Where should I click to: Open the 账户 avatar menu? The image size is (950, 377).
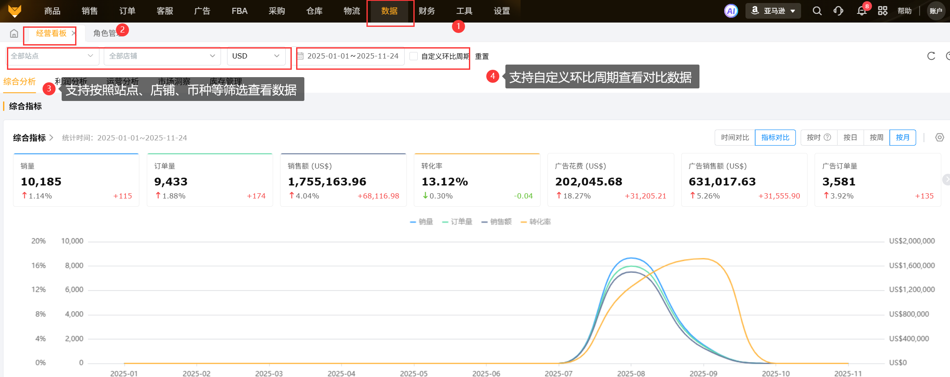(x=936, y=11)
